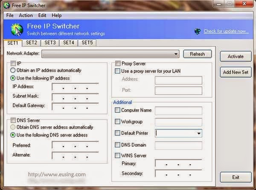
Task: Switch to the SET4 tab
Action: click(x=69, y=43)
